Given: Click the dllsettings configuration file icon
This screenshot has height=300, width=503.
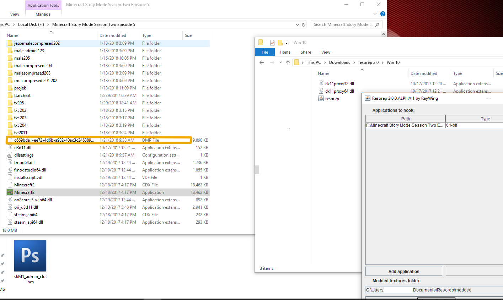Looking at the screenshot, I should [10, 155].
